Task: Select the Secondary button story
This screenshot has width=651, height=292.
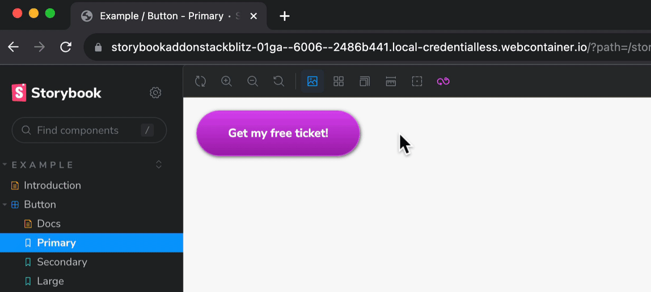Action: (x=62, y=262)
